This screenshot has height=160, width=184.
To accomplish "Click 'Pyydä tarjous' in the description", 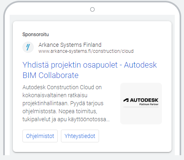I will pos(87,103).
